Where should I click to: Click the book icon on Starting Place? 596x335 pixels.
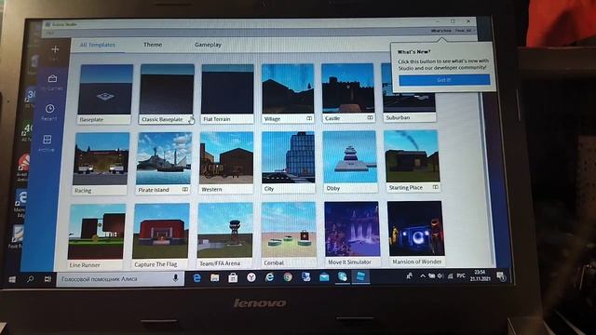point(435,187)
